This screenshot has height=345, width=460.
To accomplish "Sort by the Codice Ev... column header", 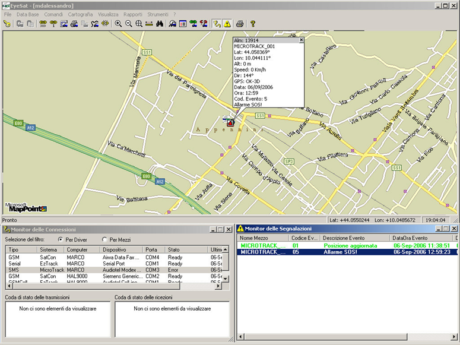I will pos(304,238).
